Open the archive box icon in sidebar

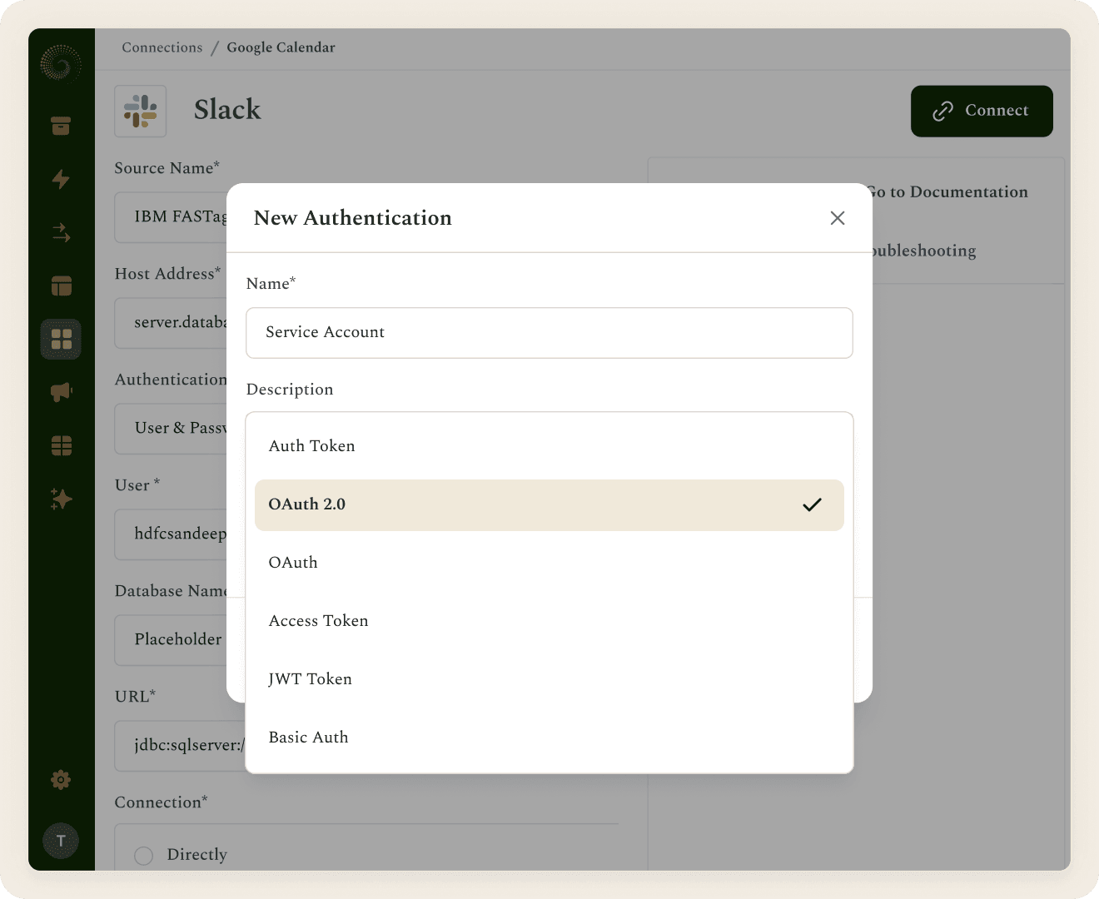61,126
